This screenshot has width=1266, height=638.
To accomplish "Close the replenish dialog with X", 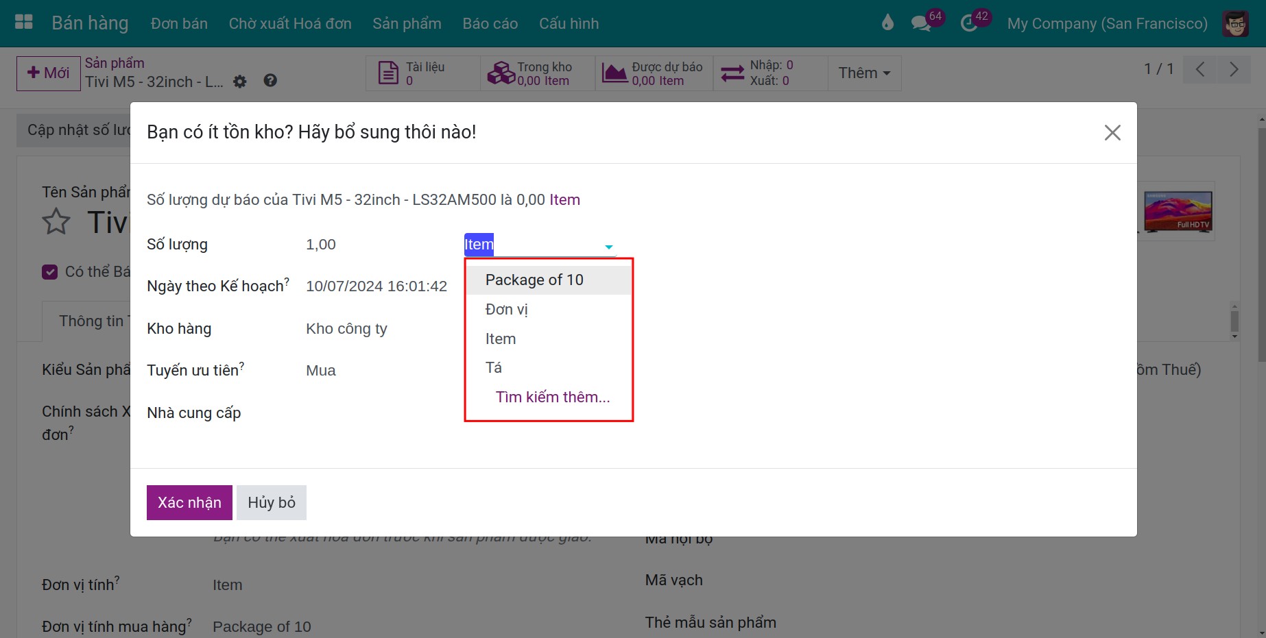I will pyautogui.click(x=1112, y=132).
